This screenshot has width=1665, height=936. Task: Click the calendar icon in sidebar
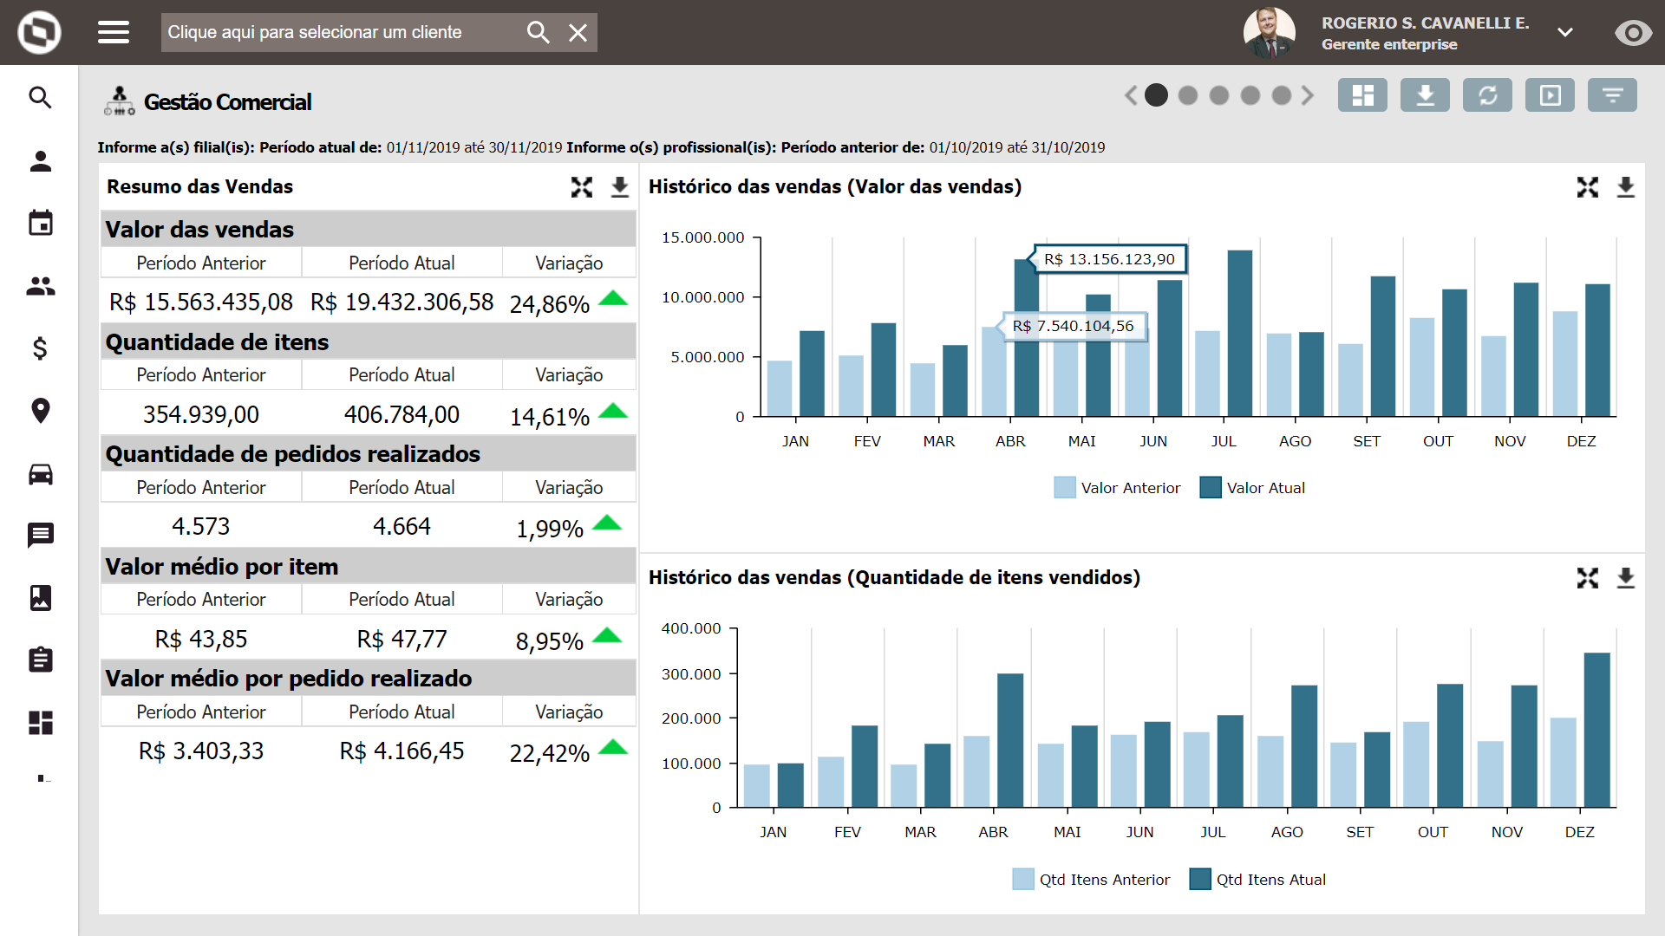pos(41,223)
